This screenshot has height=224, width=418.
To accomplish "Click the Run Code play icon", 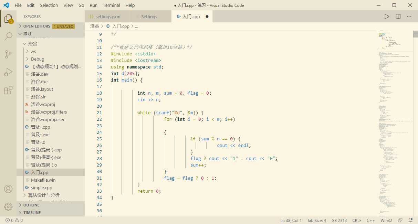I will point(387,17).
